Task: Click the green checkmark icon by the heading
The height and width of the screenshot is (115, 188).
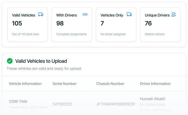Action: coord(10,61)
